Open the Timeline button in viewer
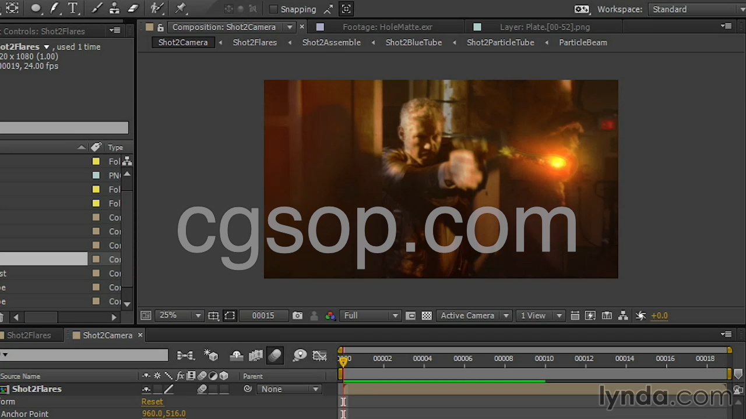The height and width of the screenshot is (419, 746). pos(607,315)
